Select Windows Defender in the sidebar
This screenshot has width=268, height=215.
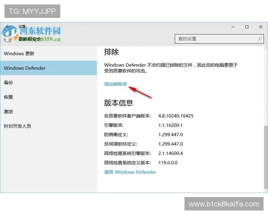[49, 68]
